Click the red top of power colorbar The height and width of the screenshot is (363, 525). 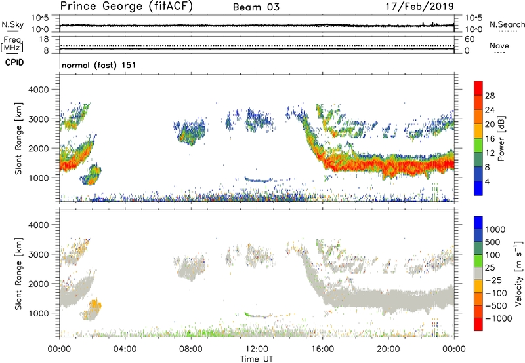click(478, 88)
